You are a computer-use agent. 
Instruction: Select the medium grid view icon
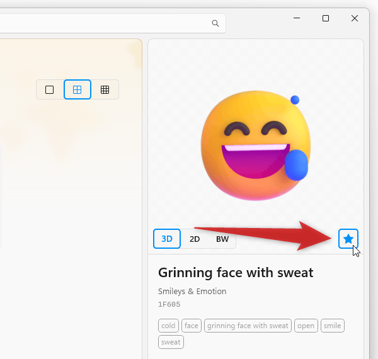click(x=77, y=89)
